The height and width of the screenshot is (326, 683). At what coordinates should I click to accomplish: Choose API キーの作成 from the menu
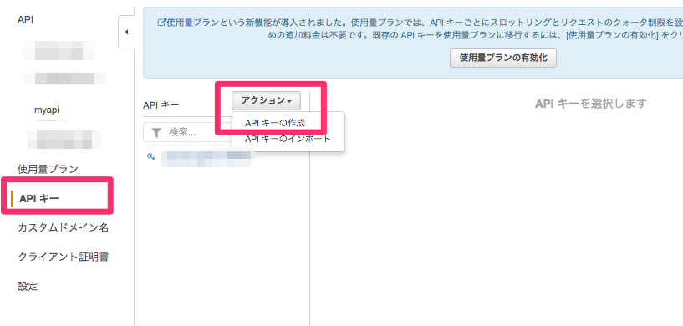[275, 123]
